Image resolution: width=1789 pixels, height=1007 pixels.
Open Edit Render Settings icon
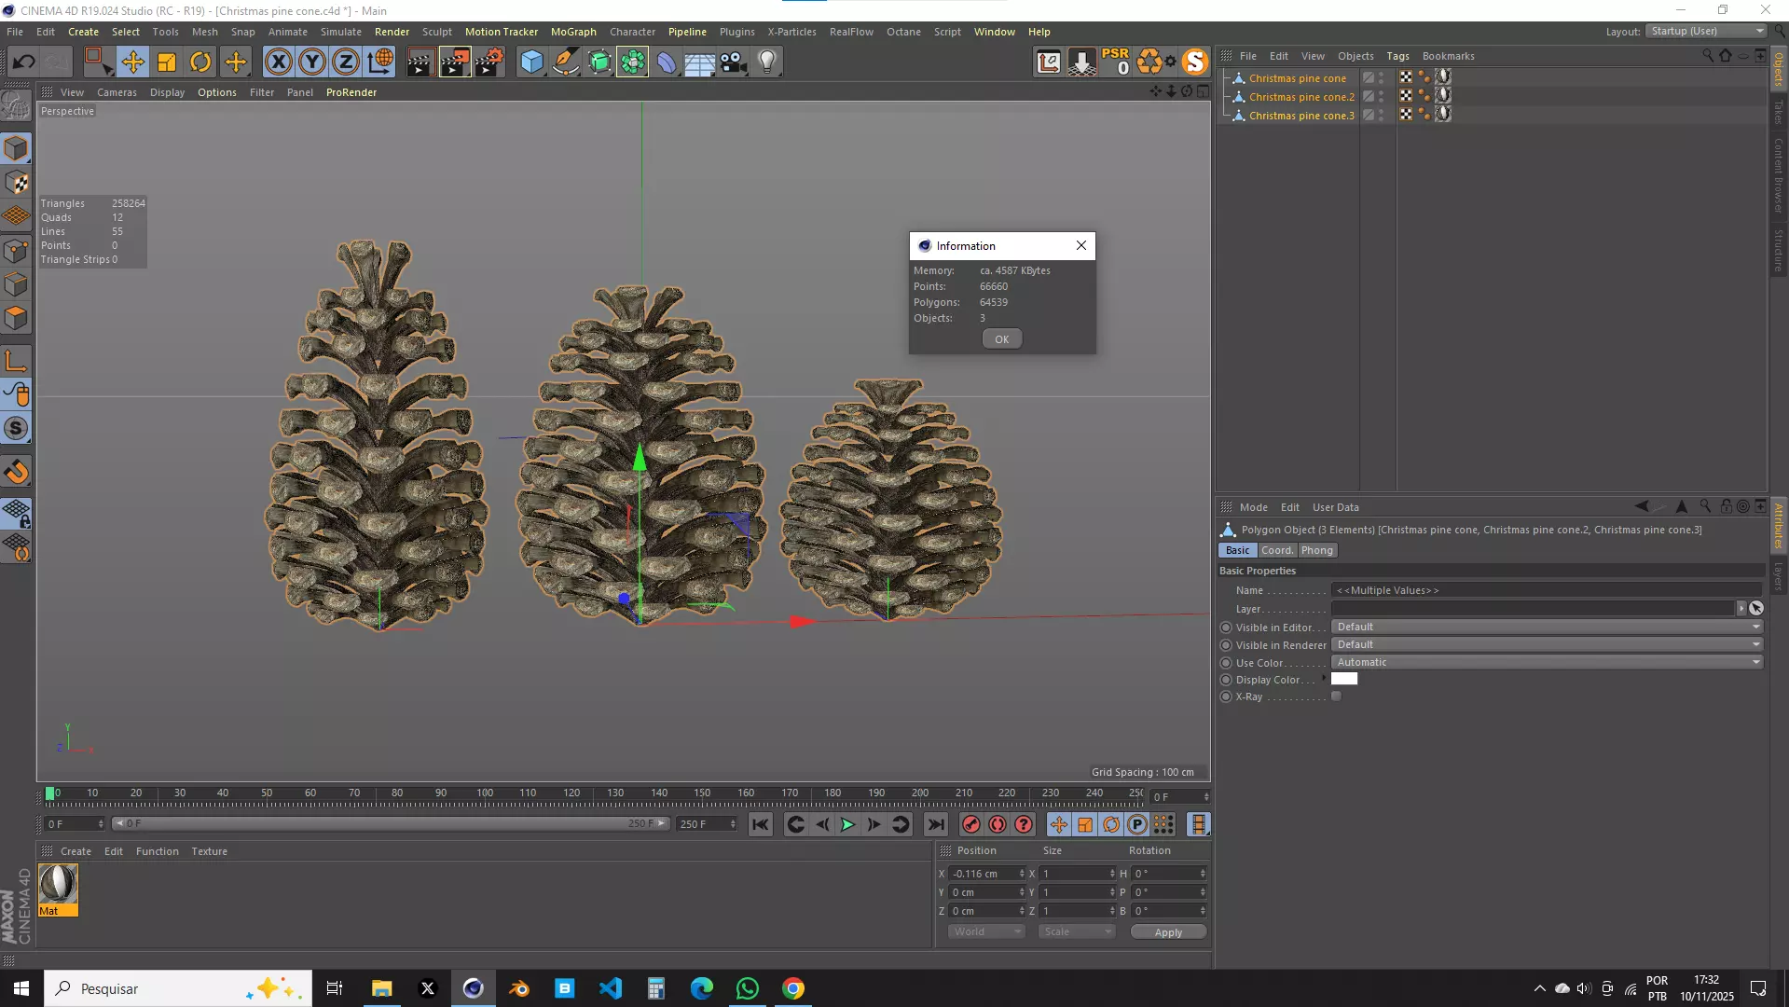tap(489, 62)
